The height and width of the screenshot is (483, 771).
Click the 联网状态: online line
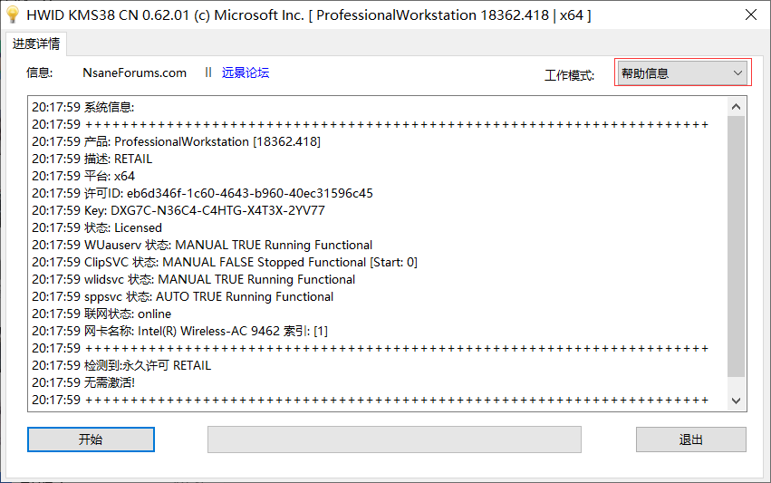pyautogui.click(x=101, y=314)
